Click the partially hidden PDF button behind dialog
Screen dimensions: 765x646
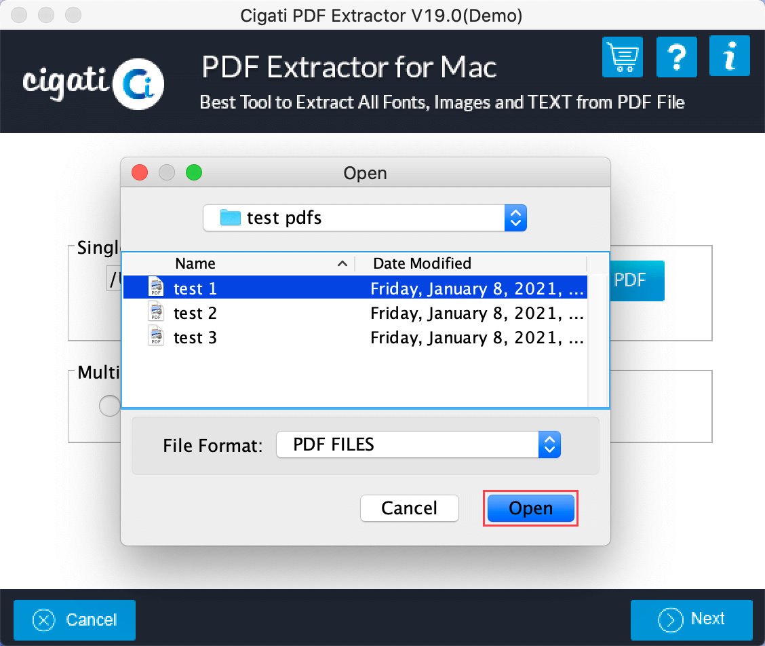pyautogui.click(x=637, y=280)
